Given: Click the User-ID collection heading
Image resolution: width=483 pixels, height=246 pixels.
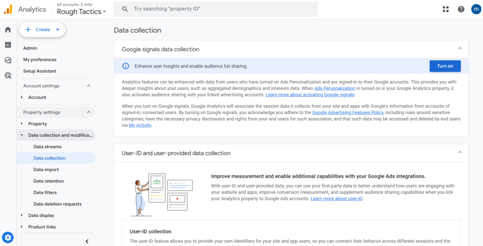Looking at the screenshot, I should [150, 231].
